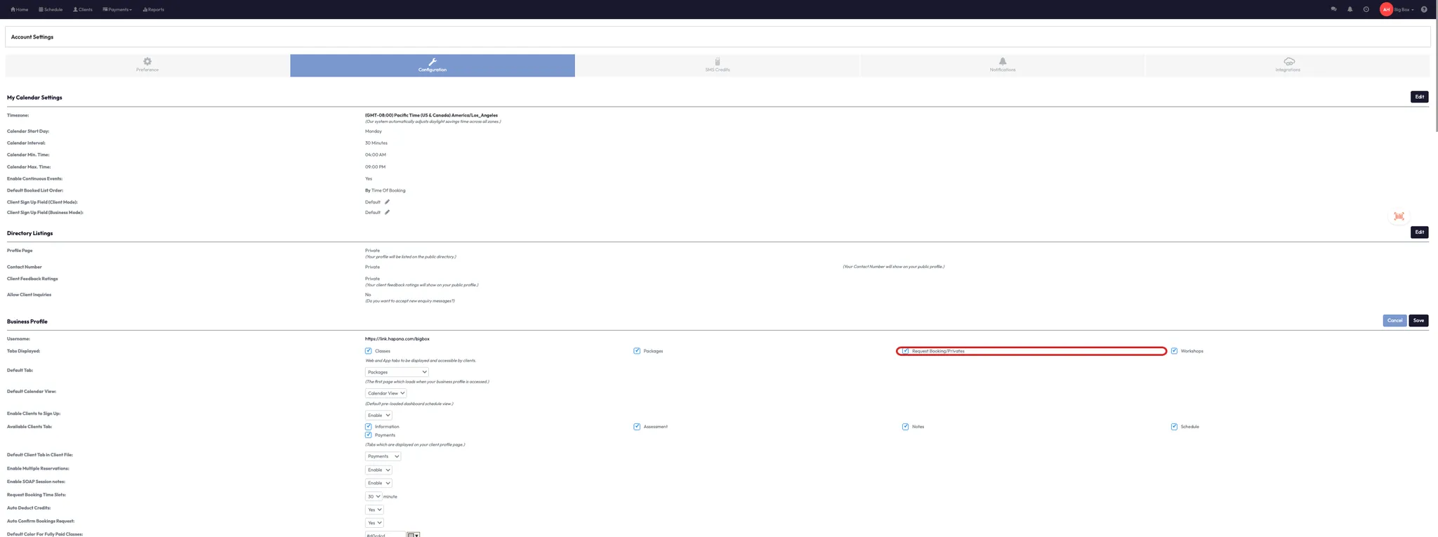Click the help question mark icon
Viewport: 1438px width, 537px height.
pyautogui.click(x=1424, y=9)
